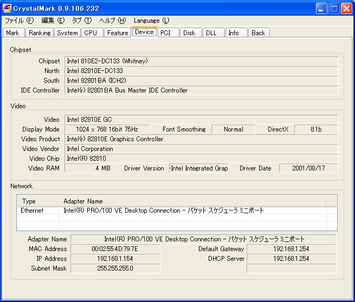The image size is (355, 302).
Task: Click the MAC Address label
Action: point(48,249)
